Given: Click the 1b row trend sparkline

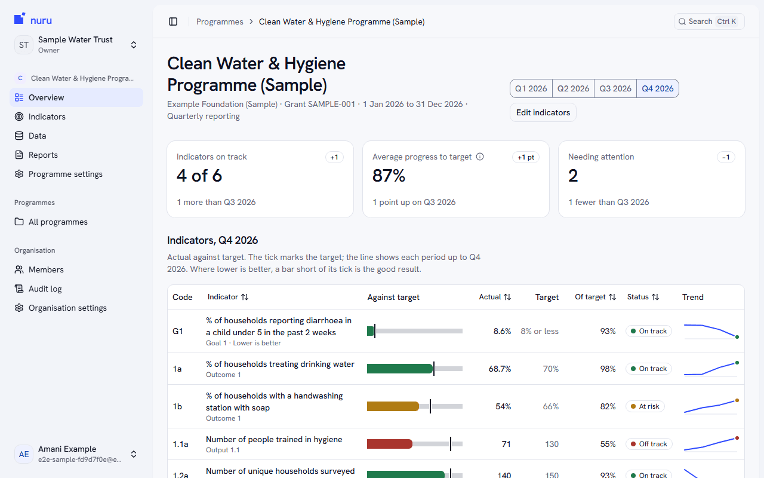Looking at the screenshot, I should click(x=711, y=406).
